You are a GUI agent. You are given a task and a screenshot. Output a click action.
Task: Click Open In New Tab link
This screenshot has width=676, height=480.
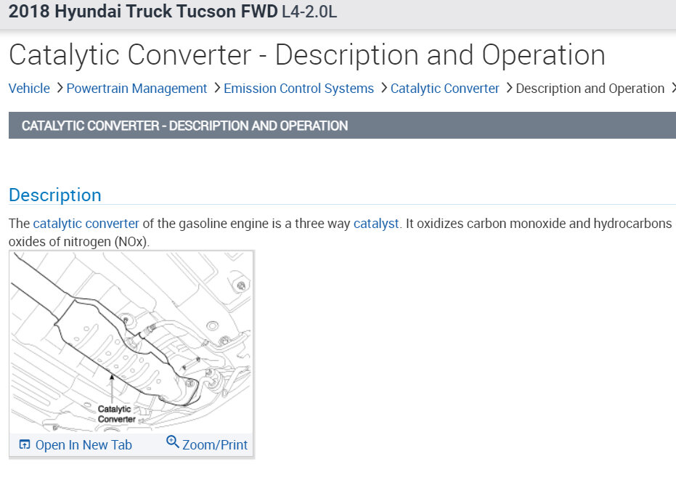pos(84,444)
